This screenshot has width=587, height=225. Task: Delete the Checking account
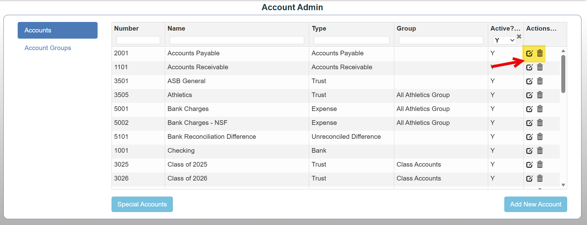click(540, 151)
